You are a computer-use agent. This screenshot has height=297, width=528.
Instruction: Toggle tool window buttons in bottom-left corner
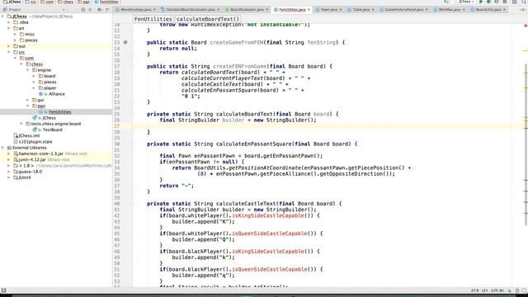[x=3, y=290]
